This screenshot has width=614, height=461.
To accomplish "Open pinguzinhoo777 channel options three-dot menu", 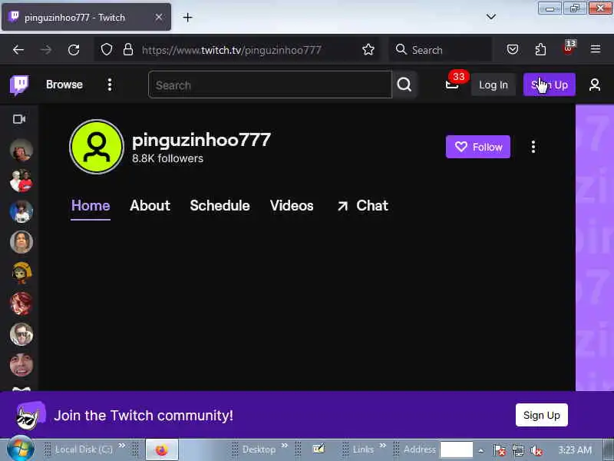I will pyautogui.click(x=533, y=147).
